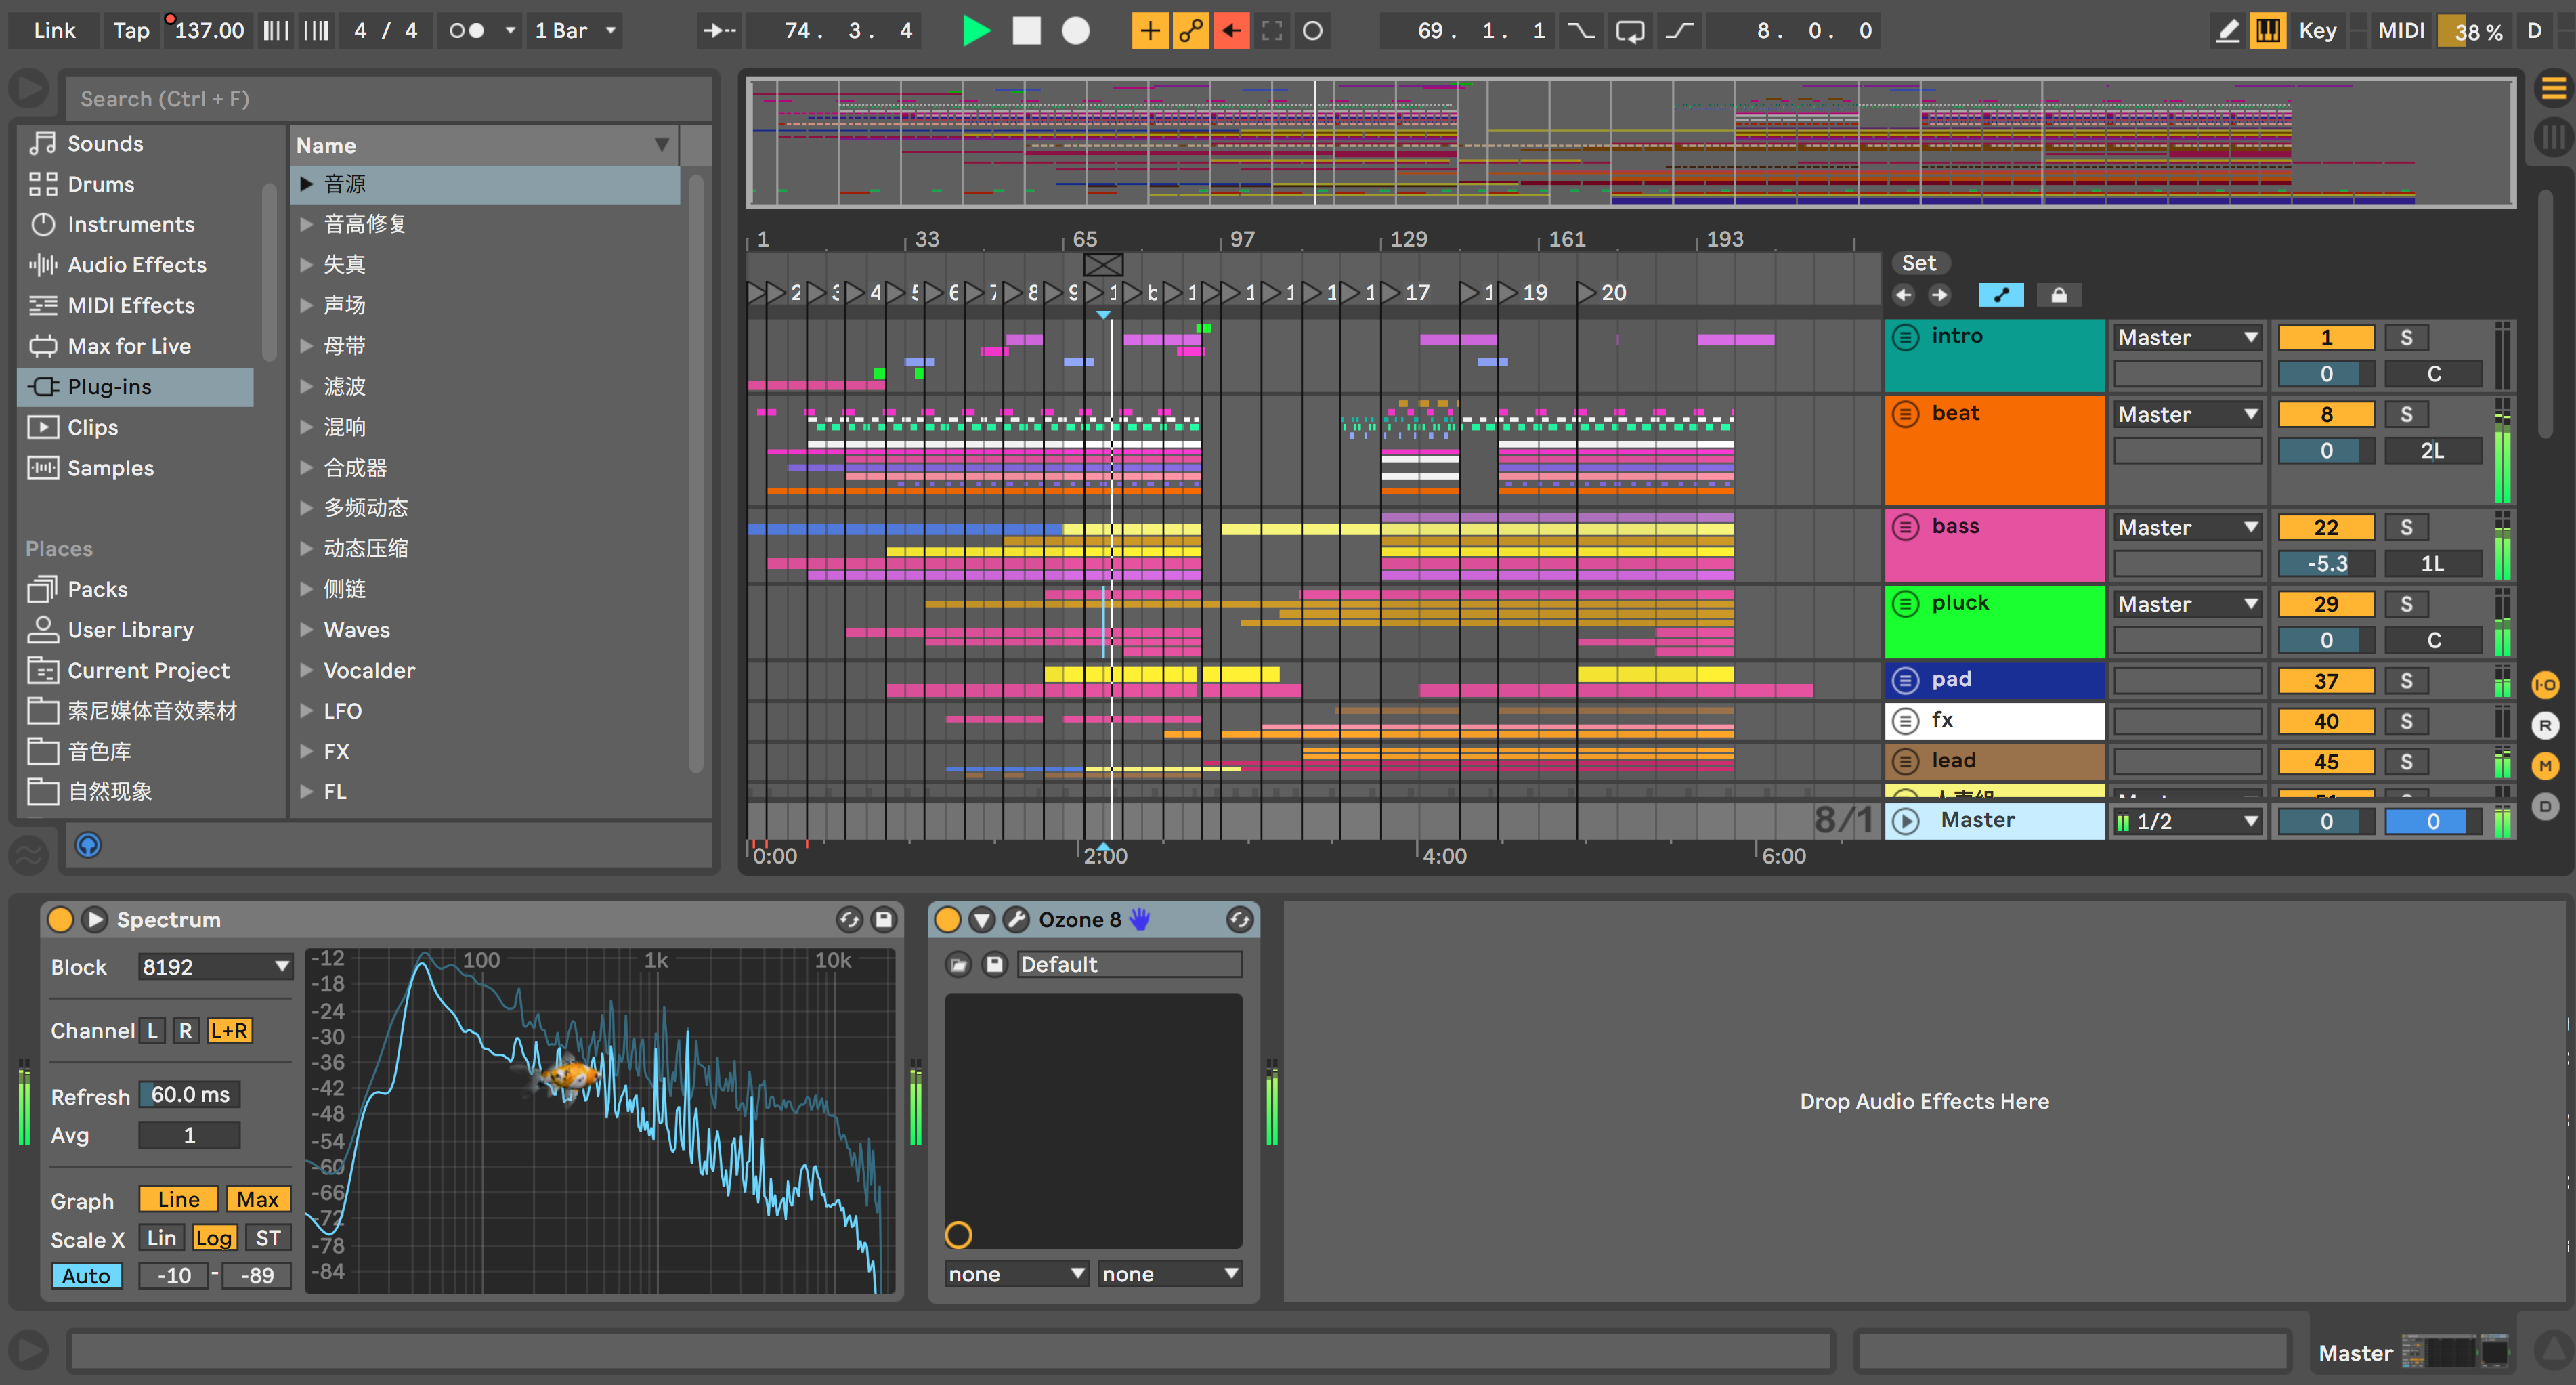
Task: Toggle the track Delay section with the D button
Action: [2545, 806]
